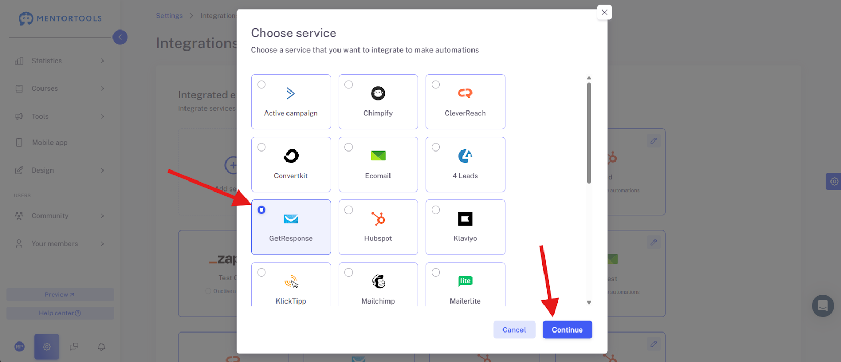
Task: Click the Mailerlite green lite icon
Action: tap(465, 281)
